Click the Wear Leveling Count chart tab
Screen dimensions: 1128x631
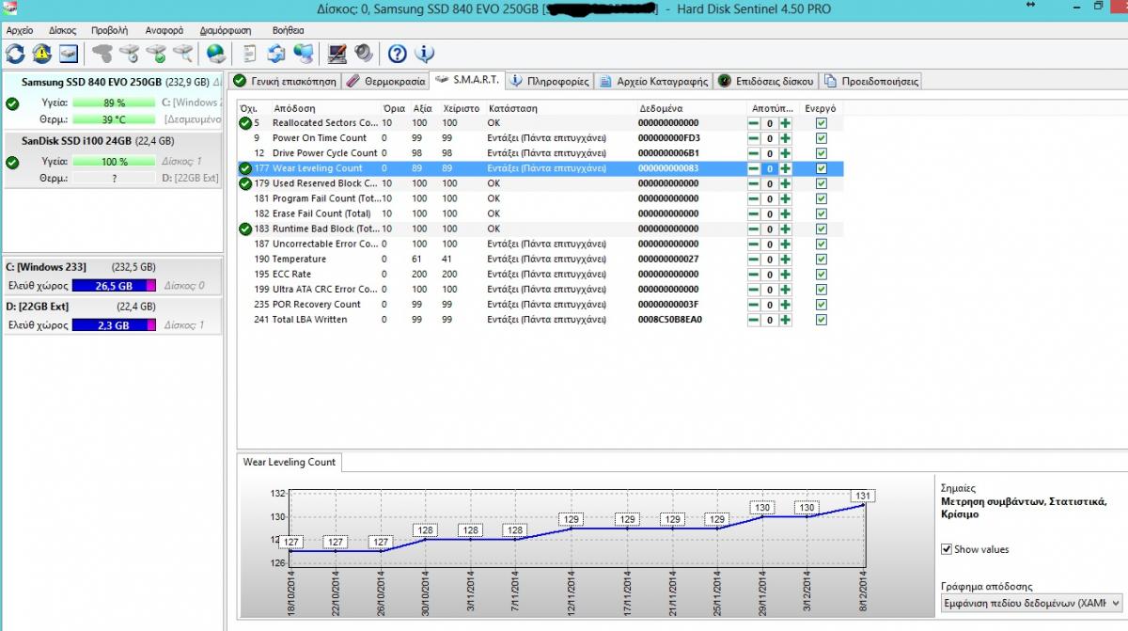pyautogui.click(x=289, y=462)
